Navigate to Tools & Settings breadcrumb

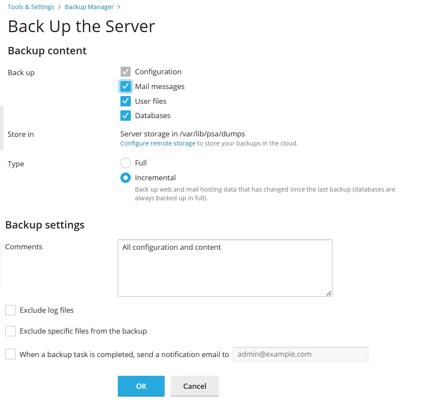pos(30,7)
